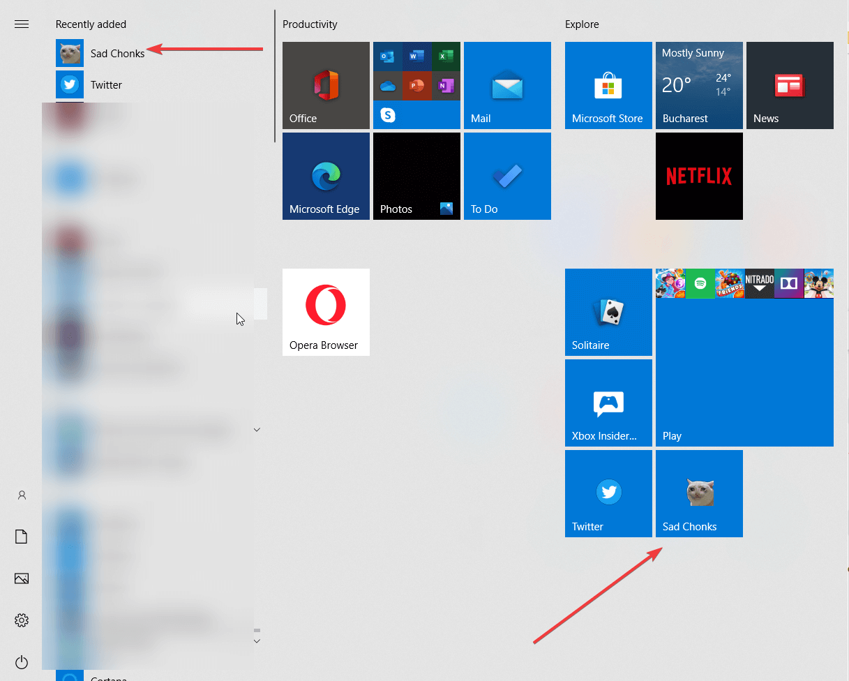
Task: Open the Documents folder icon in sidebar
Action: click(22, 537)
